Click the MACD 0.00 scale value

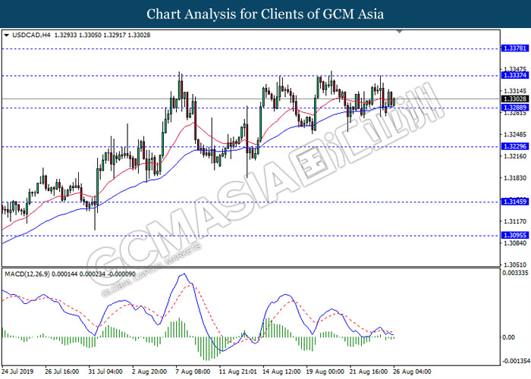coord(508,337)
